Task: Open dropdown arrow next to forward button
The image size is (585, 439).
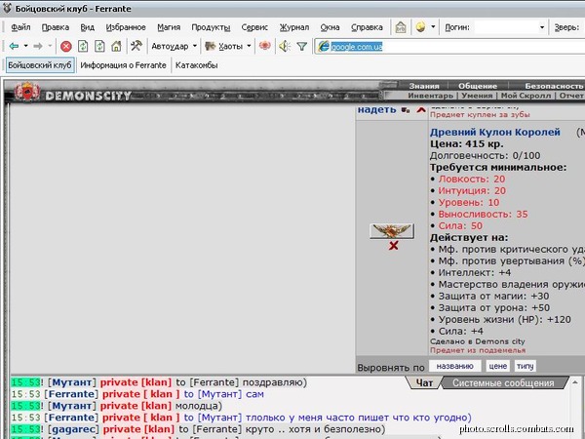Action: (x=50, y=46)
